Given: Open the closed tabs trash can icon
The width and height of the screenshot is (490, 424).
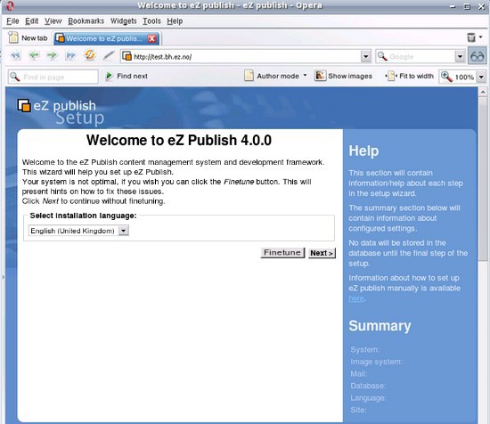Looking at the screenshot, I should (471, 37).
